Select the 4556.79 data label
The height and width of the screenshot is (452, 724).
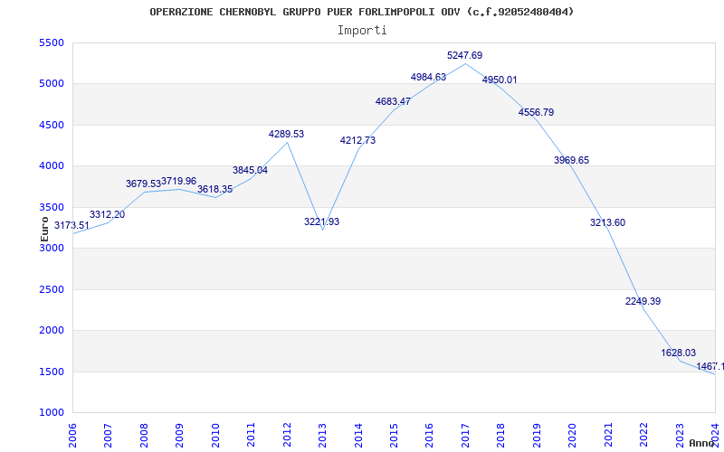click(536, 112)
